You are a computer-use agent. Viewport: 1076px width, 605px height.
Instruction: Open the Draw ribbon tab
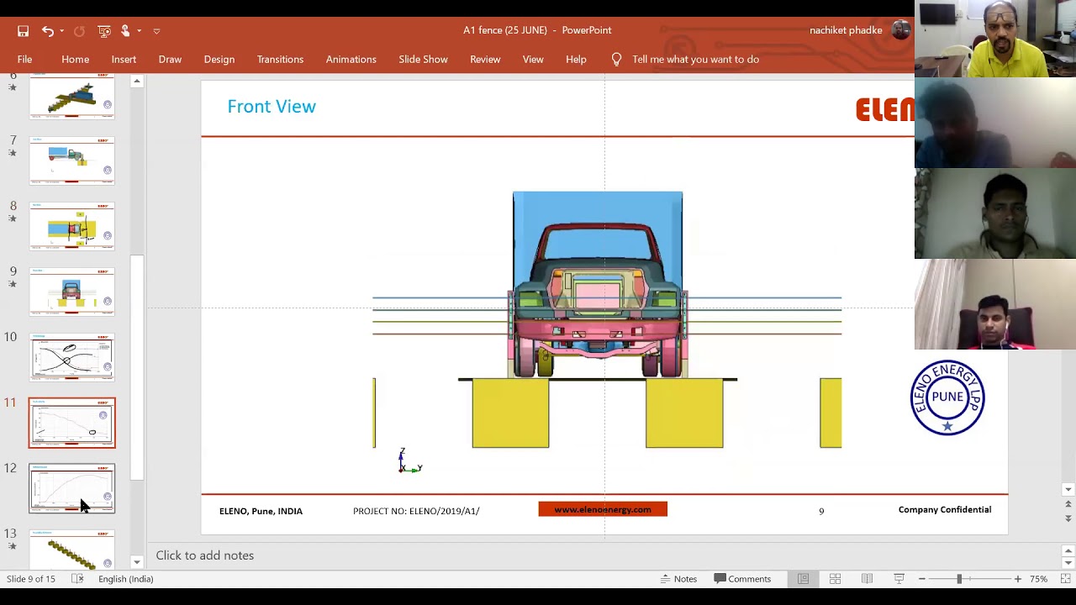coord(170,60)
